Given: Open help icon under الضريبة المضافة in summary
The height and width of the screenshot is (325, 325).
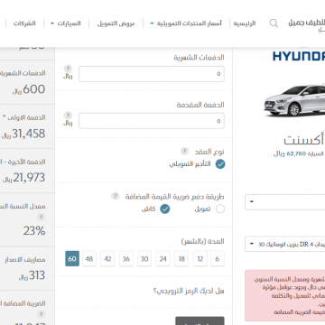Looking at the screenshot, I should (41, 314).
